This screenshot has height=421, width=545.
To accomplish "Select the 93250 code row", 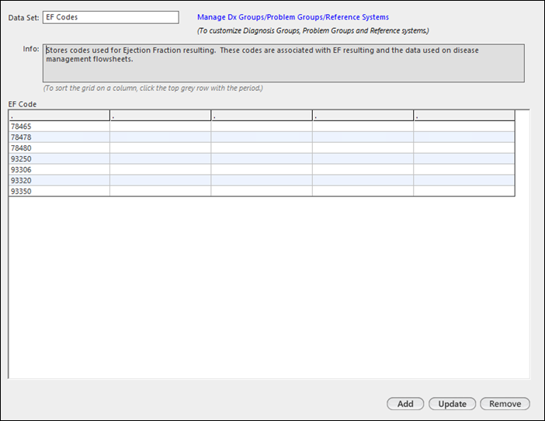I will point(262,159).
